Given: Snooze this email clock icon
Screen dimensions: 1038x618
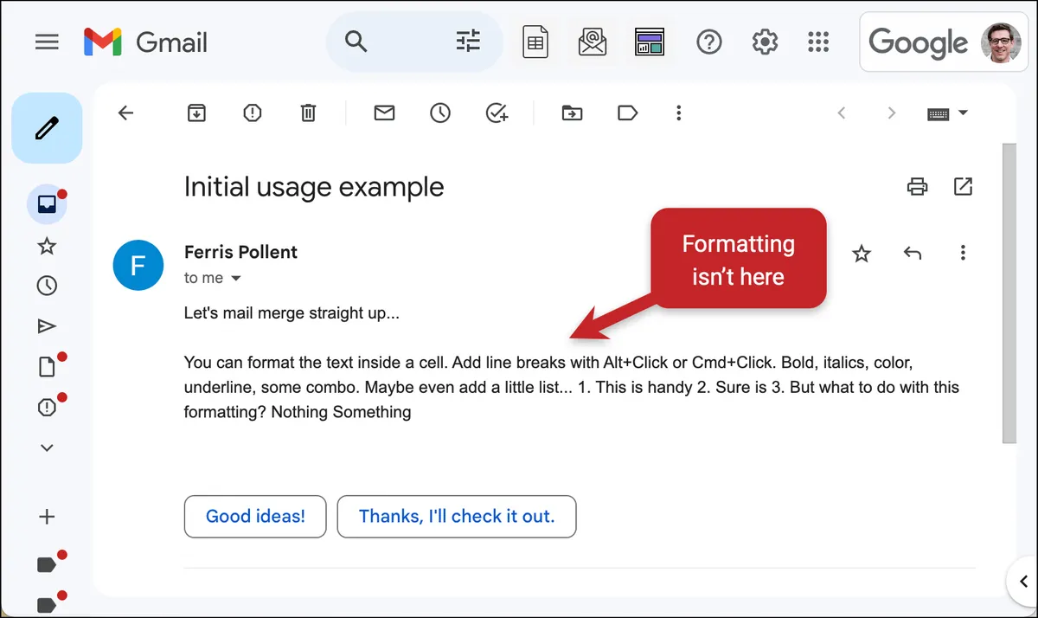Looking at the screenshot, I should pyautogui.click(x=440, y=113).
